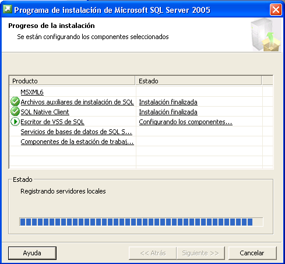The width and height of the screenshot is (285, 264).
Task: Open Archivos auxiliares de instalación de SQL link
Action: click(77, 102)
